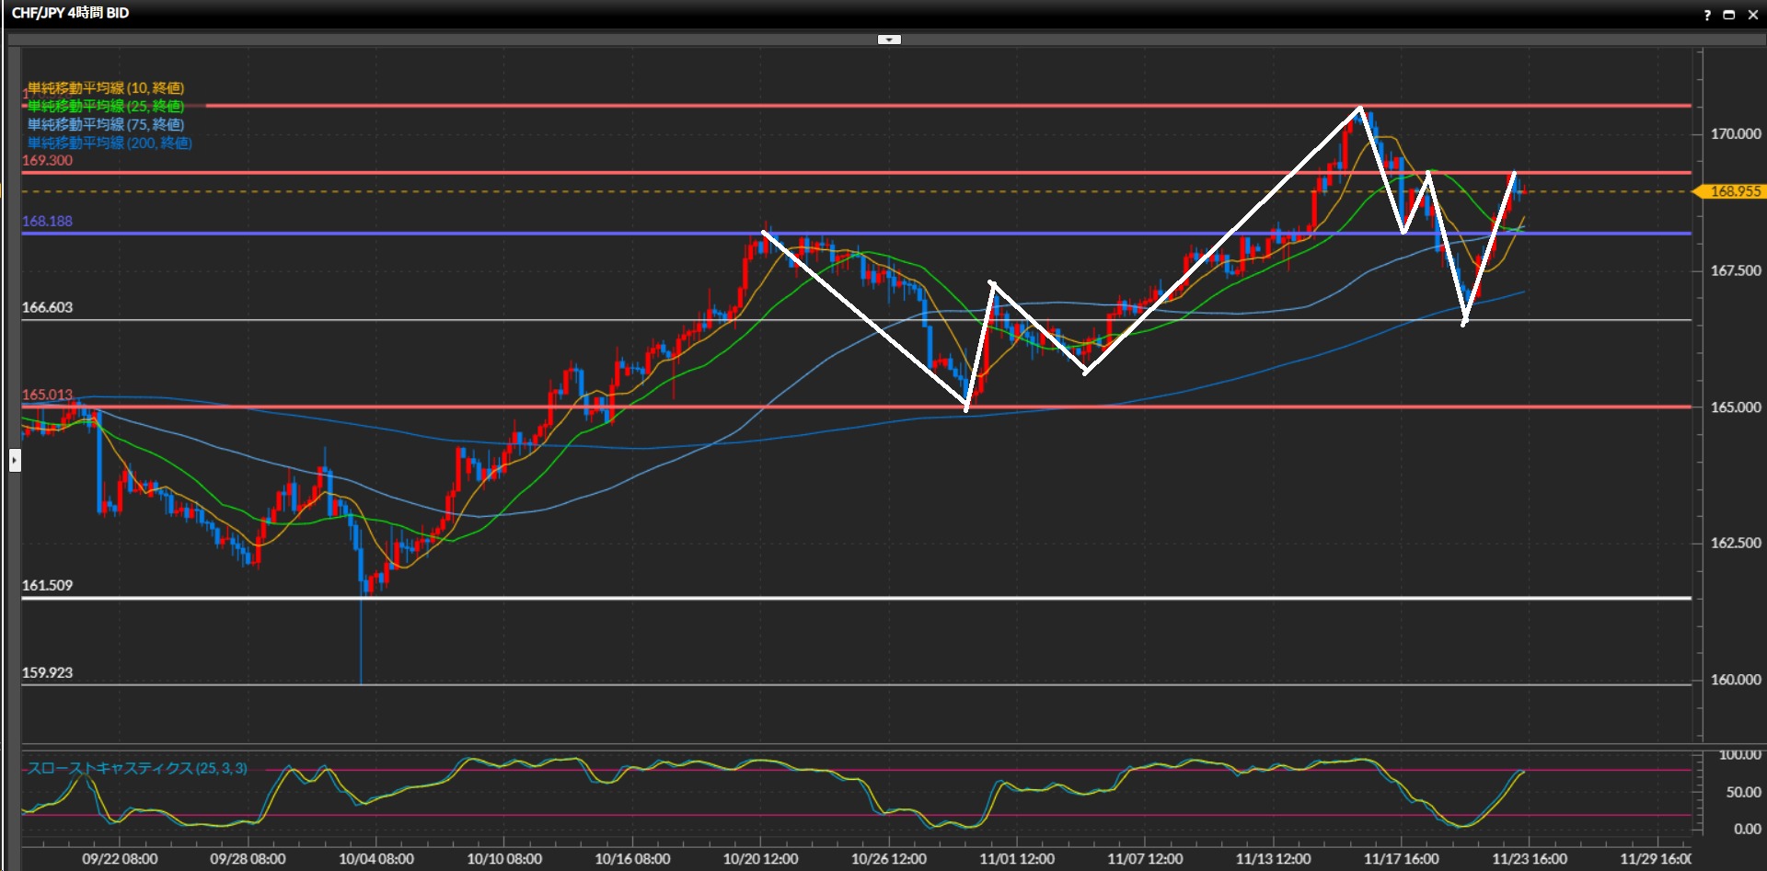Click the 200-period moving average label

click(x=110, y=143)
